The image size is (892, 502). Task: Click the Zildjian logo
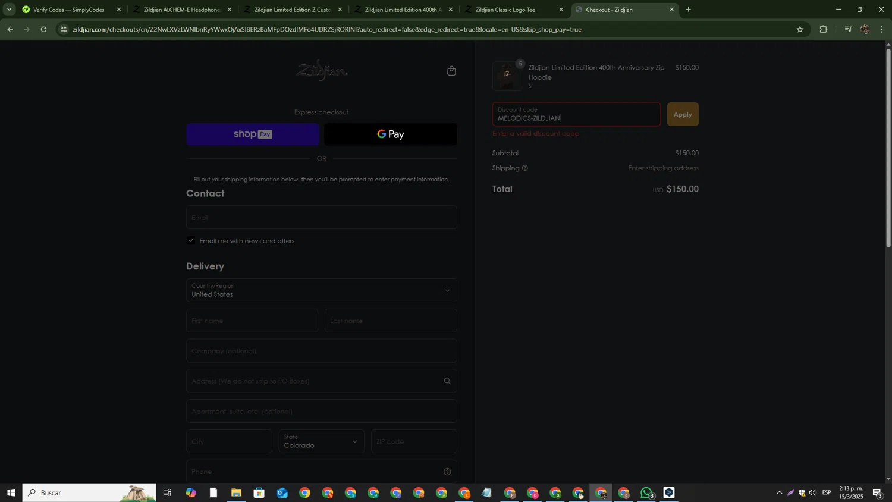[322, 71]
